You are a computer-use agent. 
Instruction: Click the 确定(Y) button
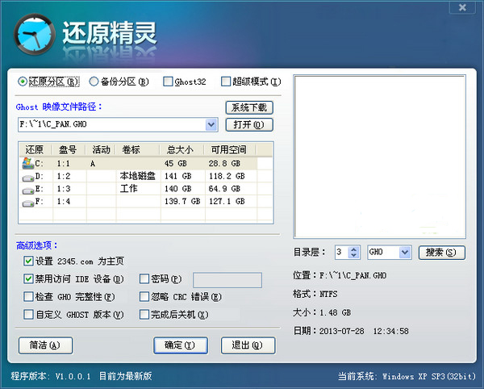click(x=181, y=345)
